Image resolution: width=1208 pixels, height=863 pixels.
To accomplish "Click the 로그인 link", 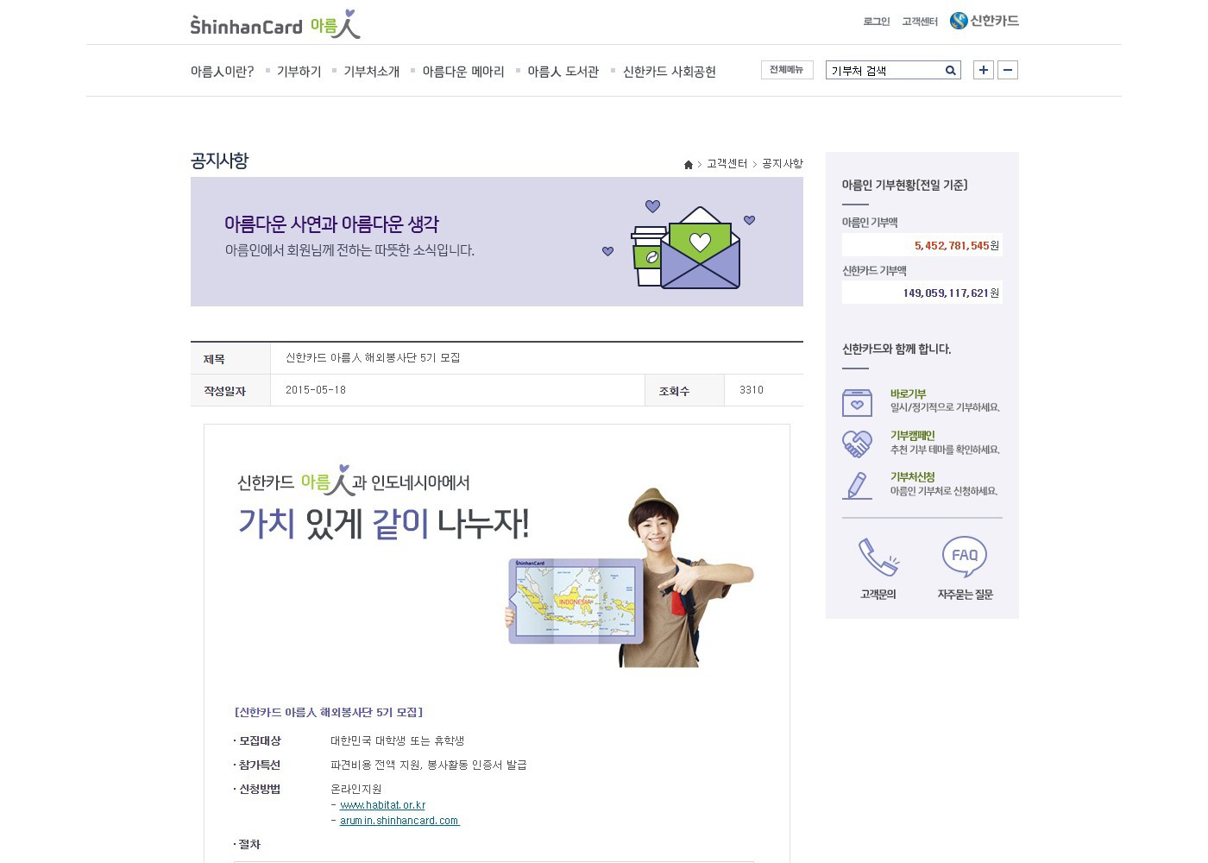I will click(877, 22).
